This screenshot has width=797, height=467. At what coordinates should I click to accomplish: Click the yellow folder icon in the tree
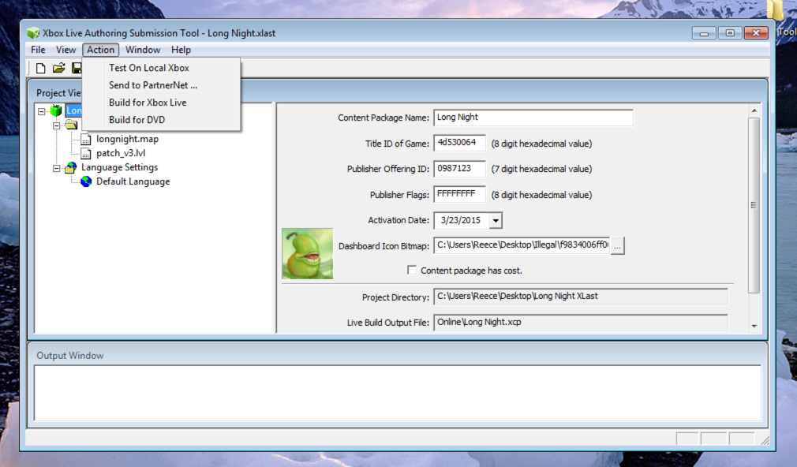tap(71, 125)
